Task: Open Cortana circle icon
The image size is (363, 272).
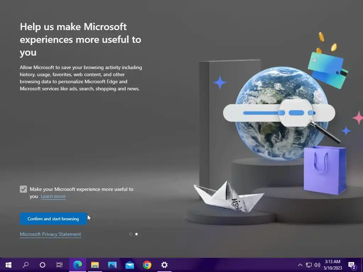Action: 43,265
